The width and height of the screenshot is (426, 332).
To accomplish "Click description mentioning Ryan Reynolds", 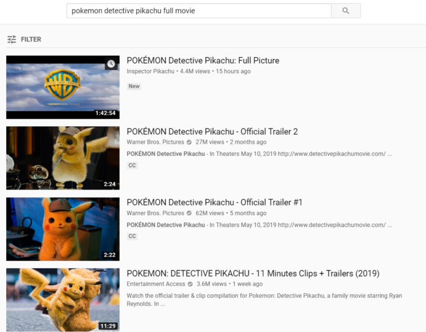I will point(264,300).
